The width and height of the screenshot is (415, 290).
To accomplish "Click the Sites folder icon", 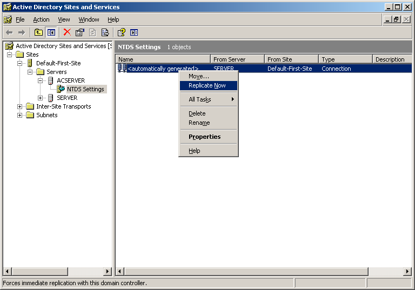I will (x=20, y=55).
